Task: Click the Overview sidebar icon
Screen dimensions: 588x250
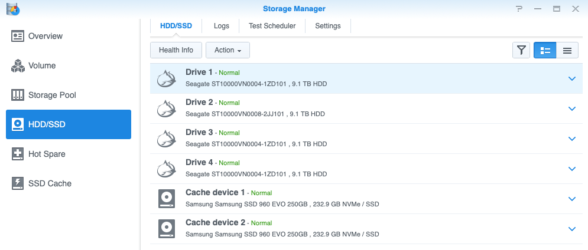Action: click(x=18, y=37)
